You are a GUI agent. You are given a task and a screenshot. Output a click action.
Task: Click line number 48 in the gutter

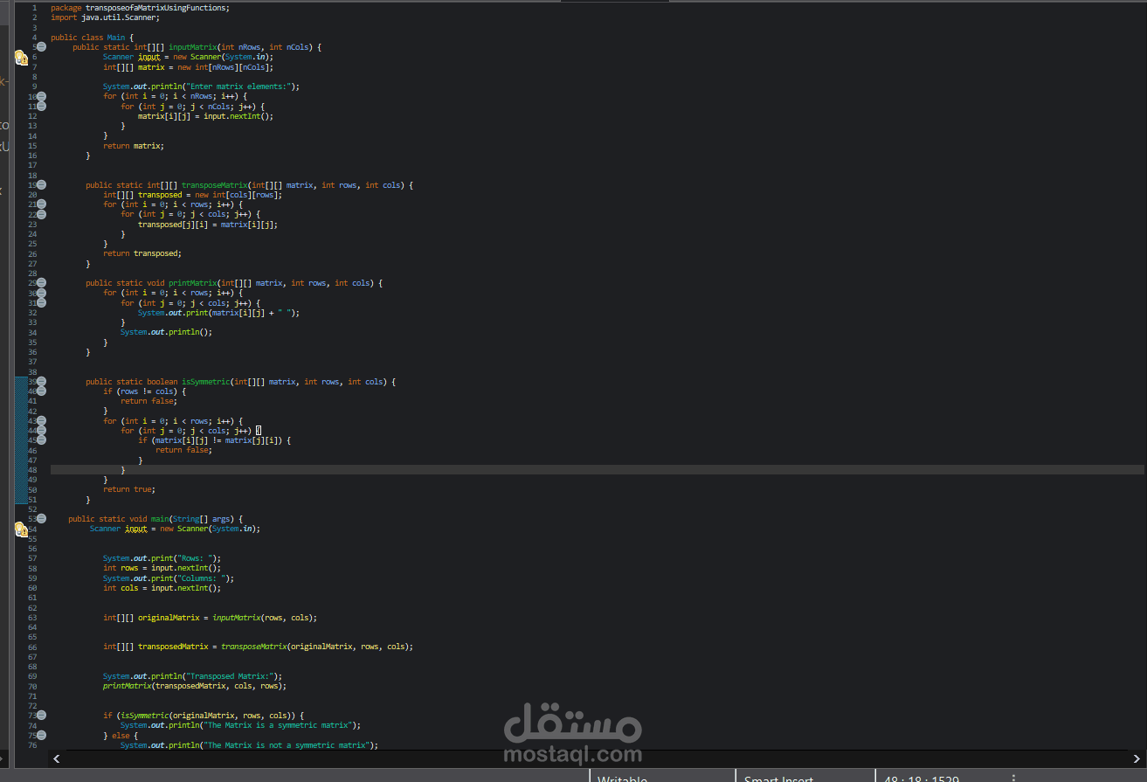coord(32,470)
